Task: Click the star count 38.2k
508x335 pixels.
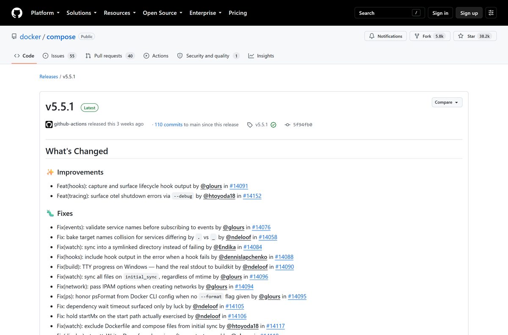Action: tap(485, 36)
